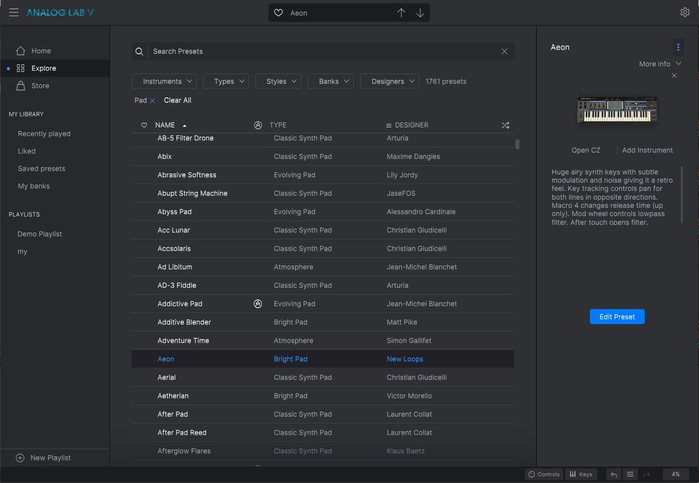This screenshot has height=483, width=699.
Task: Sort by liked heart column header
Action: pos(144,125)
